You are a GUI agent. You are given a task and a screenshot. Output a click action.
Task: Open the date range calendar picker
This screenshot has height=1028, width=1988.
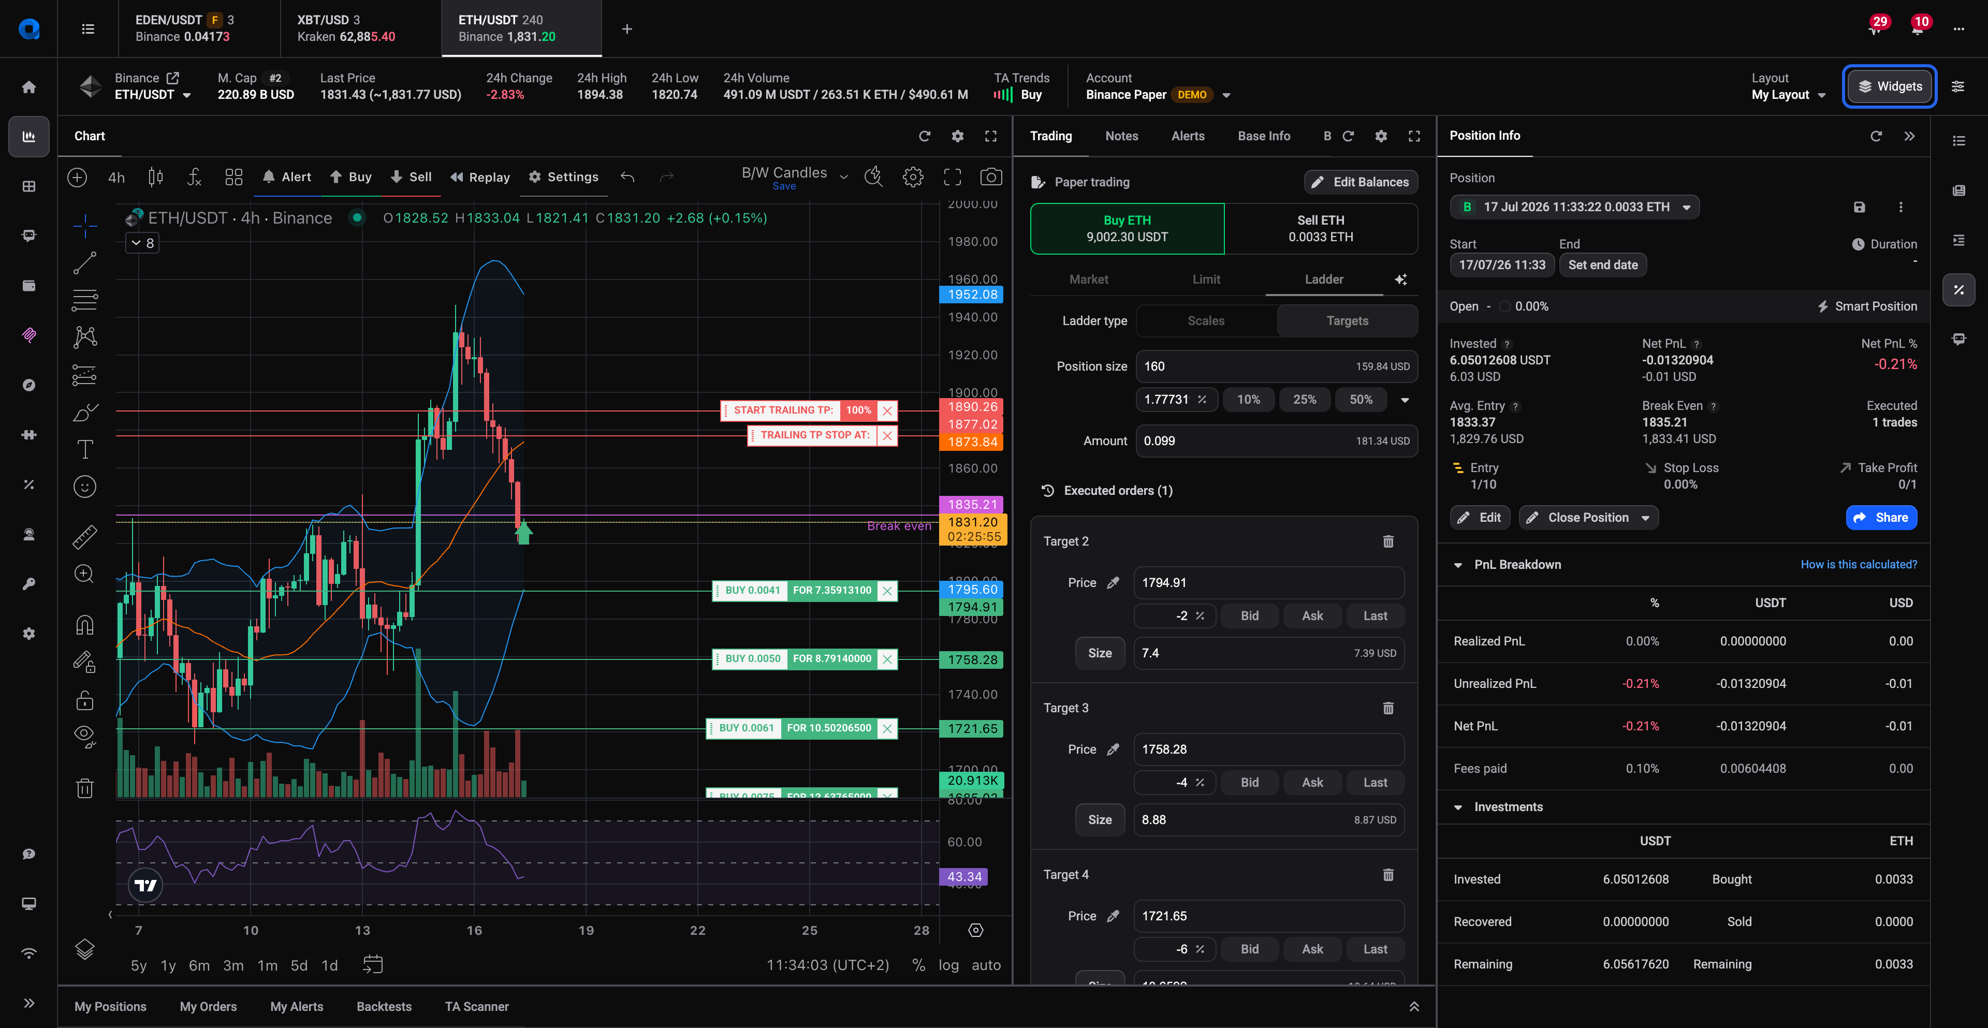click(x=373, y=965)
